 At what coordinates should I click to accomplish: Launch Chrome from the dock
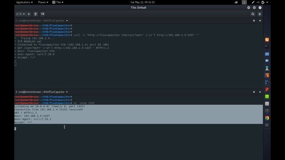click(x=267, y=118)
